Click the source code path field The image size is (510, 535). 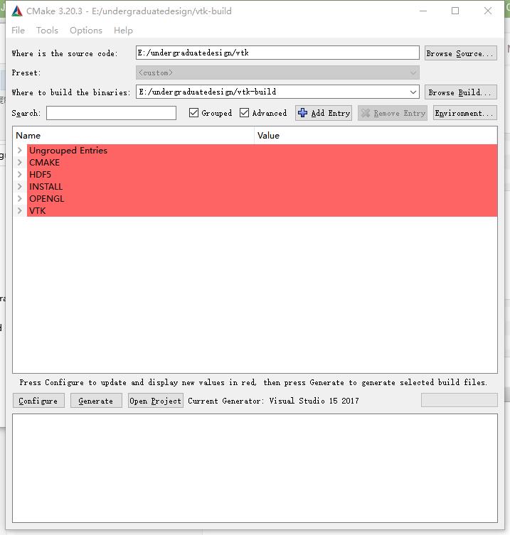click(x=277, y=53)
